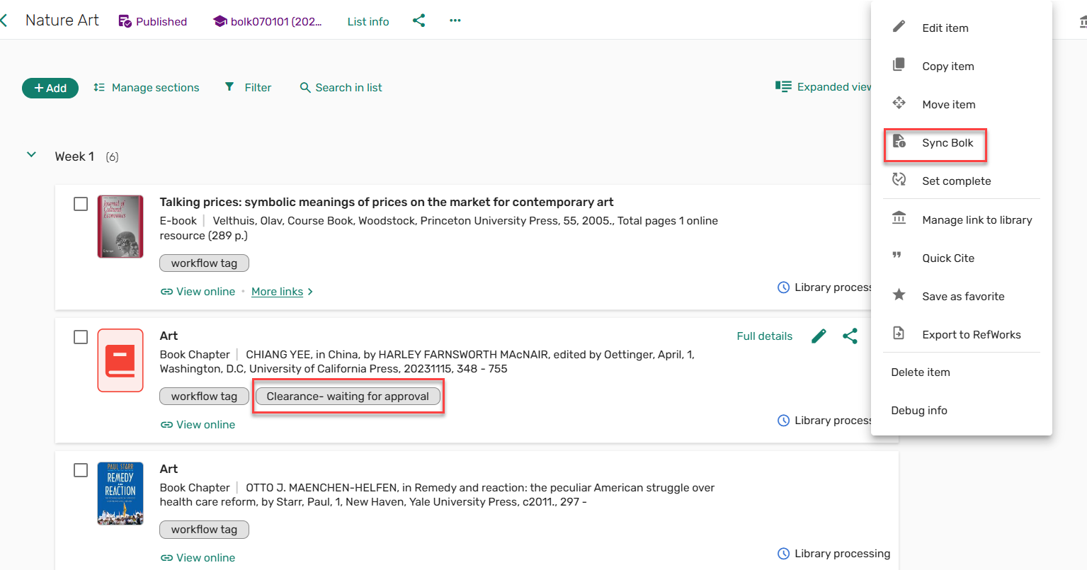This screenshot has height=570, width=1087.
Task: Open Manage sections options
Action: click(147, 88)
